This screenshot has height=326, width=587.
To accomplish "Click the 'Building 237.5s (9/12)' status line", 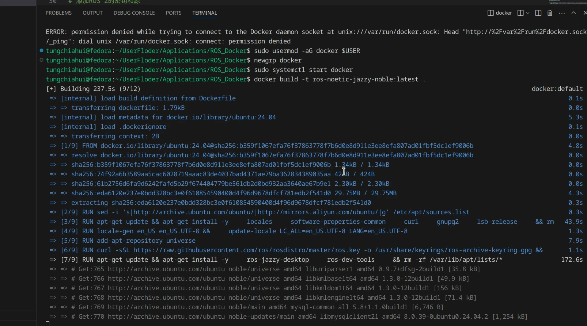I will tap(93, 89).
